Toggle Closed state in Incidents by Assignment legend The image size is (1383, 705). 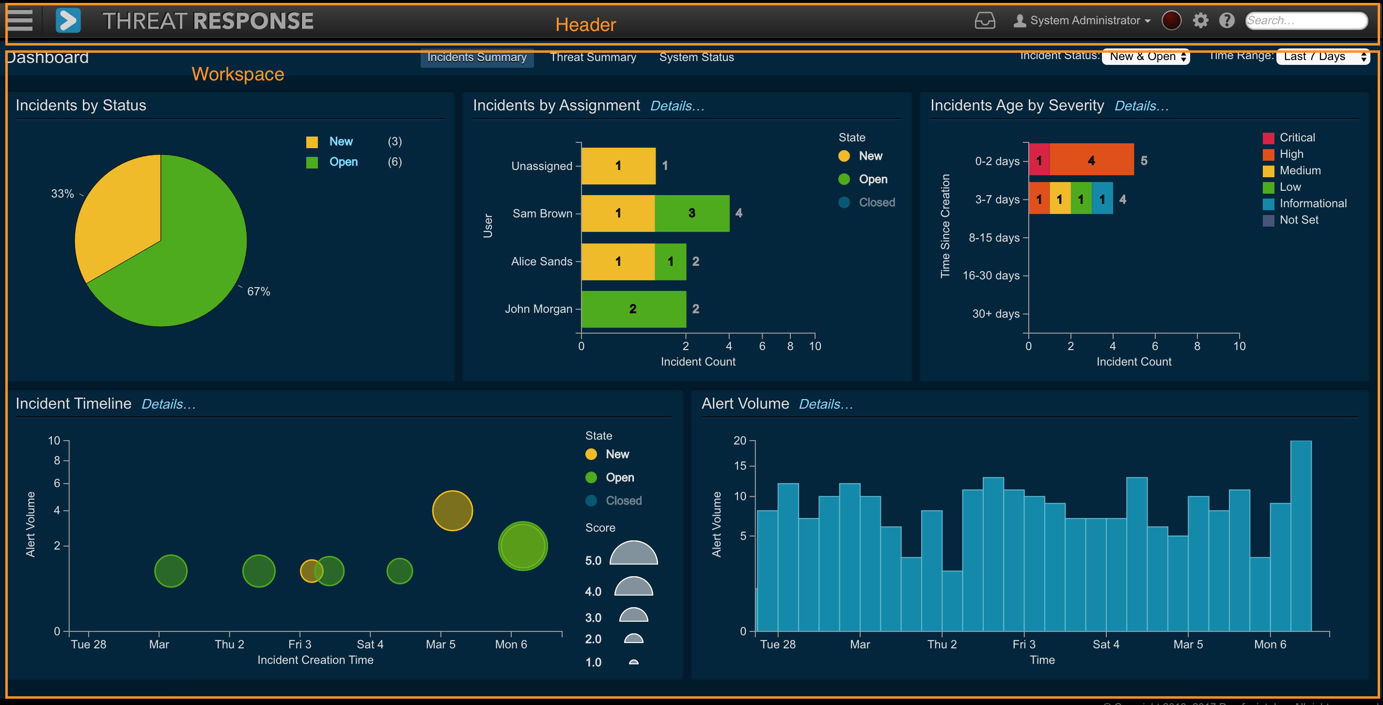(876, 202)
